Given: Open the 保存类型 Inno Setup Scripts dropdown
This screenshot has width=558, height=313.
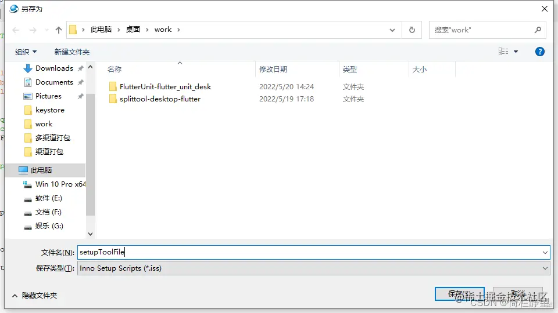Looking at the screenshot, I should click(313, 268).
